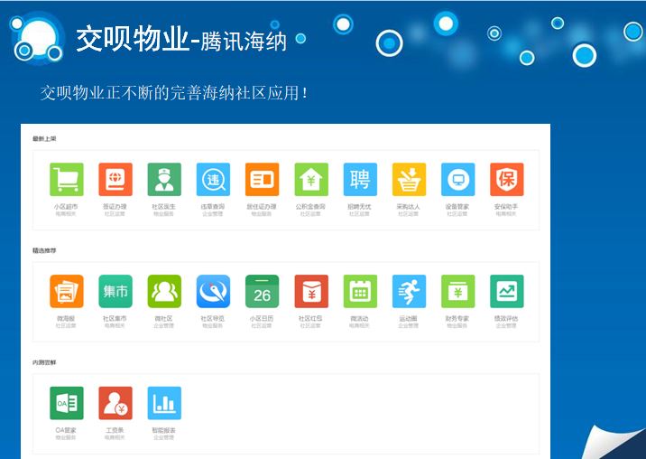Select the 采购达人 basket icon

(409, 180)
